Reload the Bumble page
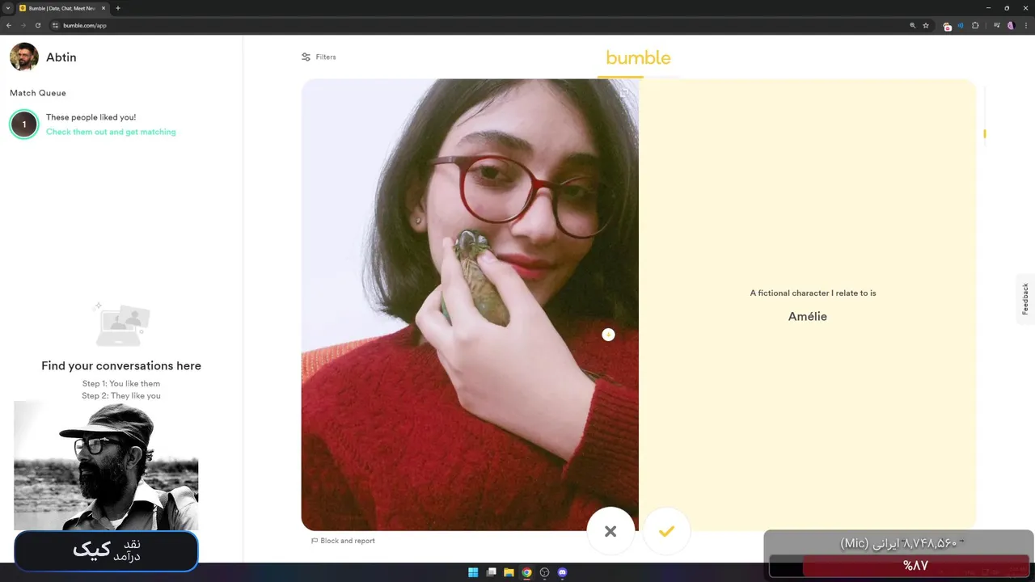Image resolution: width=1035 pixels, height=582 pixels. click(37, 25)
